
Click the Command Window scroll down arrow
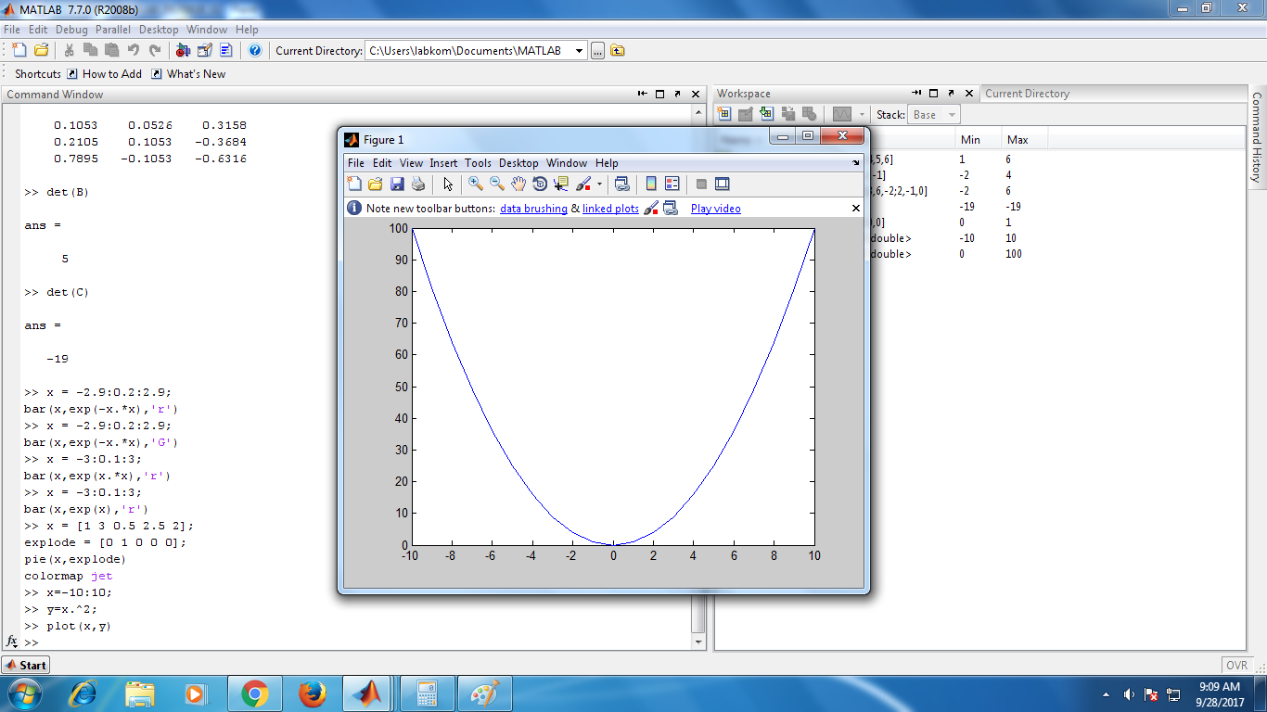pos(698,641)
